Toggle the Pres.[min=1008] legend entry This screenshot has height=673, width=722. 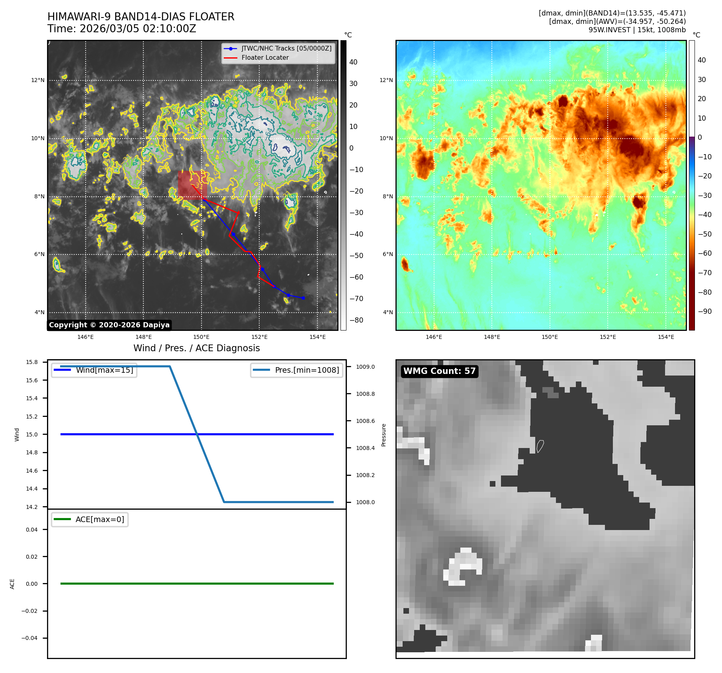coord(307,370)
